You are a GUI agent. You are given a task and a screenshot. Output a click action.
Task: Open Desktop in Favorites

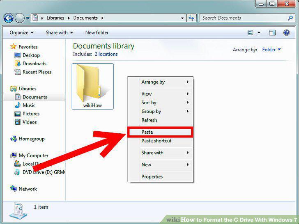pos(31,55)
